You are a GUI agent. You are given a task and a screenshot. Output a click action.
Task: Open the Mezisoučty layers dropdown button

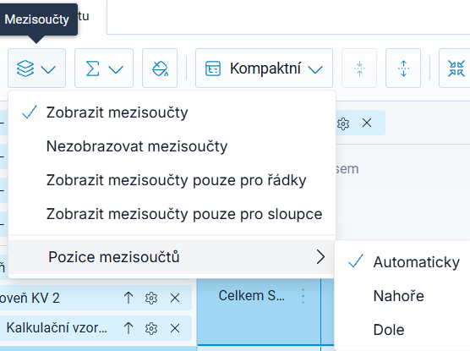36,69
